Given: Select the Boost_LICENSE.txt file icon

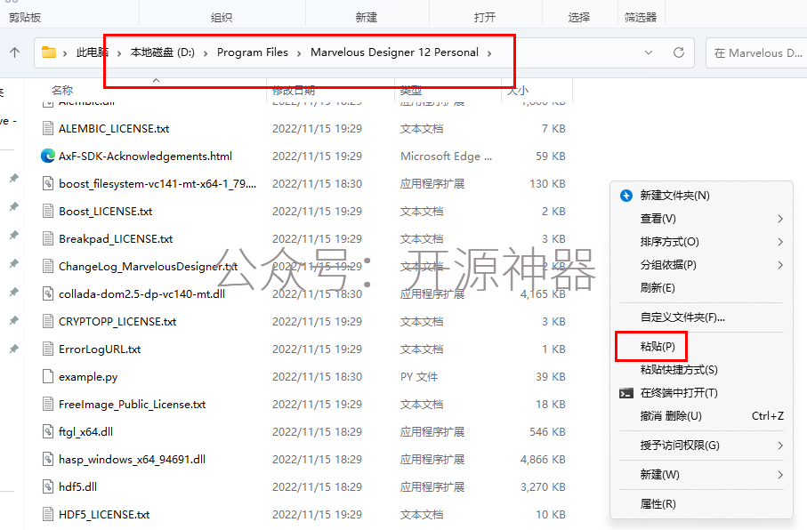Looking at the screenshot, I should point(48,212).
